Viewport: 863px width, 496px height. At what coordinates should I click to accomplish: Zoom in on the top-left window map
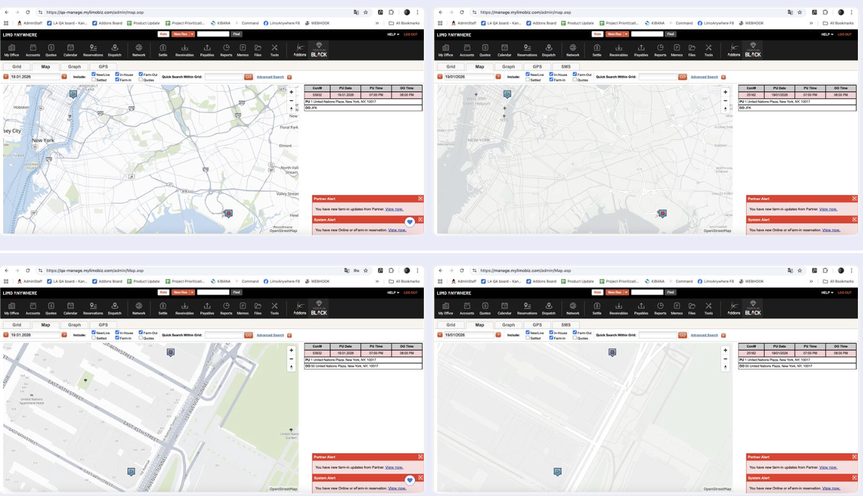coord(292,92)
